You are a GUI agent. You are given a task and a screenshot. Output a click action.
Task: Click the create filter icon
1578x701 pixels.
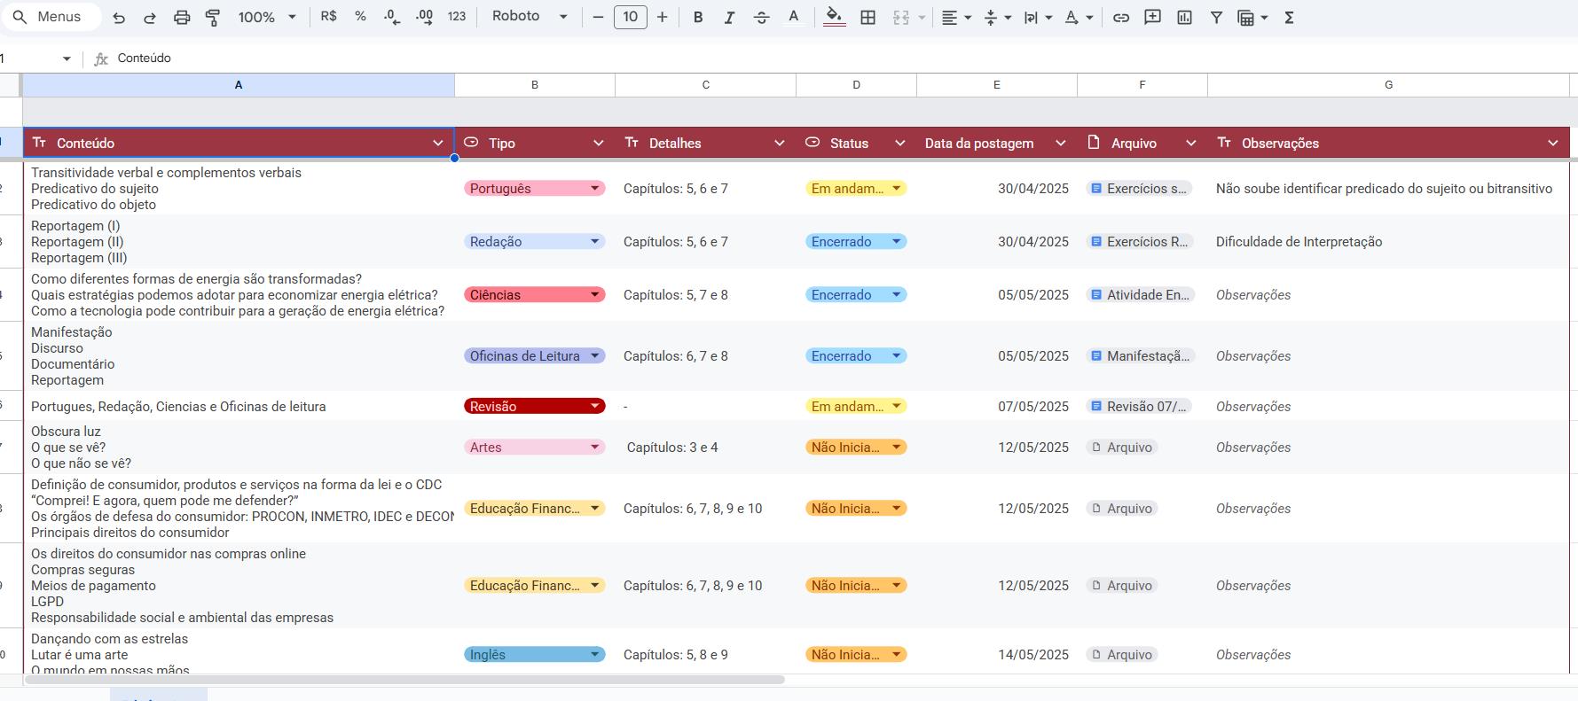pyautogui.click(x=1216, y=18)
